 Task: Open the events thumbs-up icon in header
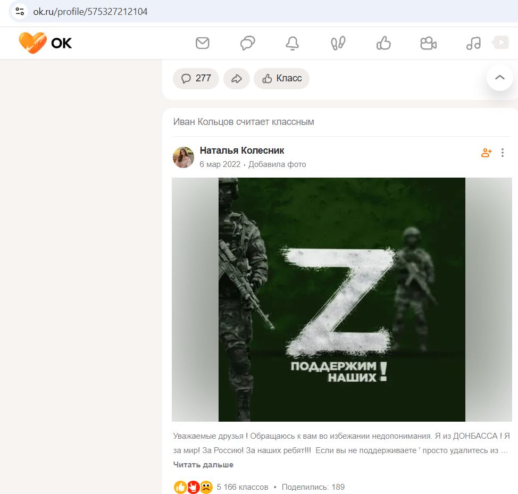[383, 43]
